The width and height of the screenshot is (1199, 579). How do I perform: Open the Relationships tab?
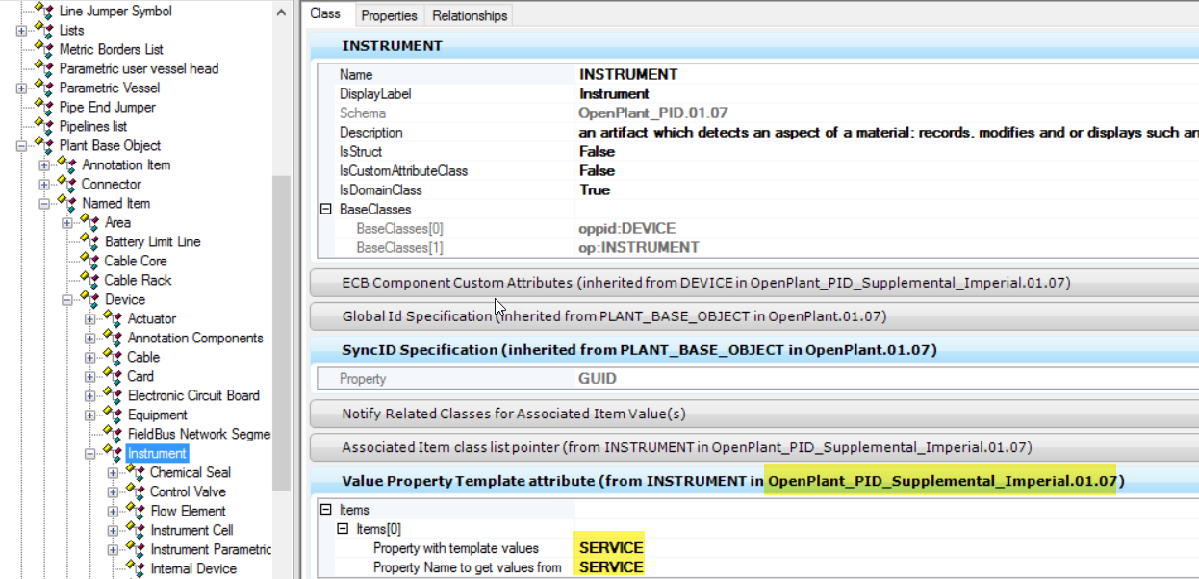click(x=470, y=15)
